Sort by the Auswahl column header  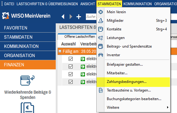click(x=68, y=44)
